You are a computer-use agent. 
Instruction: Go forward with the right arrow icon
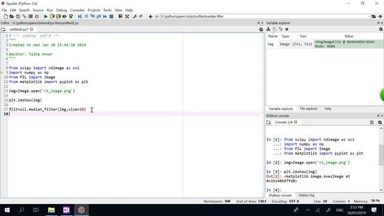(157, 16)
